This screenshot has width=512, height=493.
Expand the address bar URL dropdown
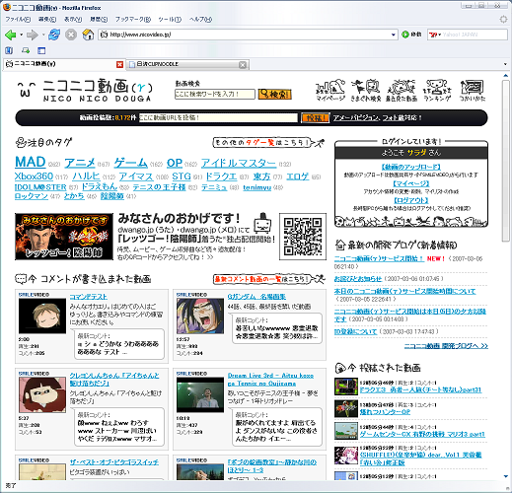(x=393, y=35)
